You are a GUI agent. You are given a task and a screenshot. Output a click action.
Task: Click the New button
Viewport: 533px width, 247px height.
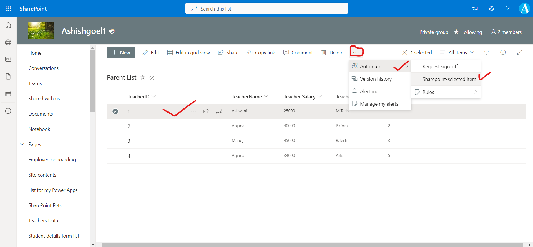pyautogui.click(x=121, y=52)
